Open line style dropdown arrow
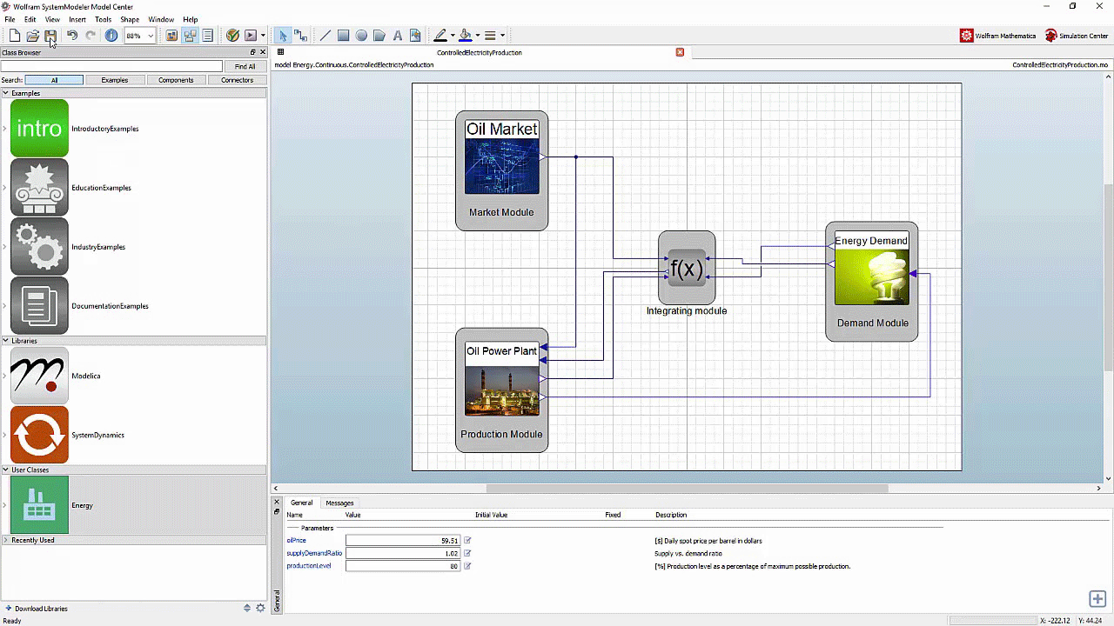Viewport: 1114px width, 626px height. [502, 36]
